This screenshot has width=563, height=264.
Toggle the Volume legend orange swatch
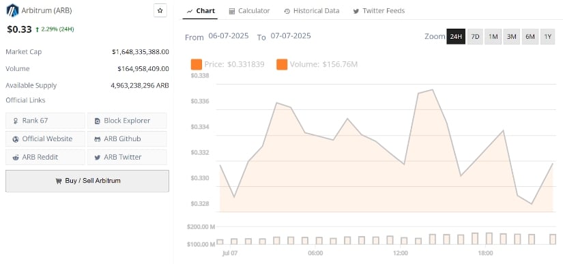[282, 65]
